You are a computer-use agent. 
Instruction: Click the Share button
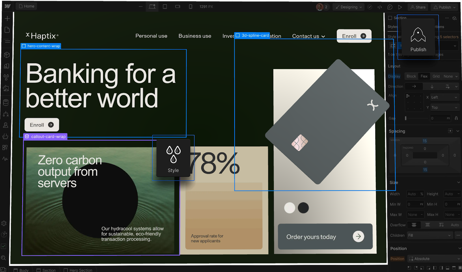pyautogui.click(x=418, y=7)
